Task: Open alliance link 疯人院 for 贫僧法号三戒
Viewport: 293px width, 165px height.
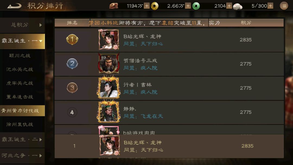Action: tap(149, 68)
